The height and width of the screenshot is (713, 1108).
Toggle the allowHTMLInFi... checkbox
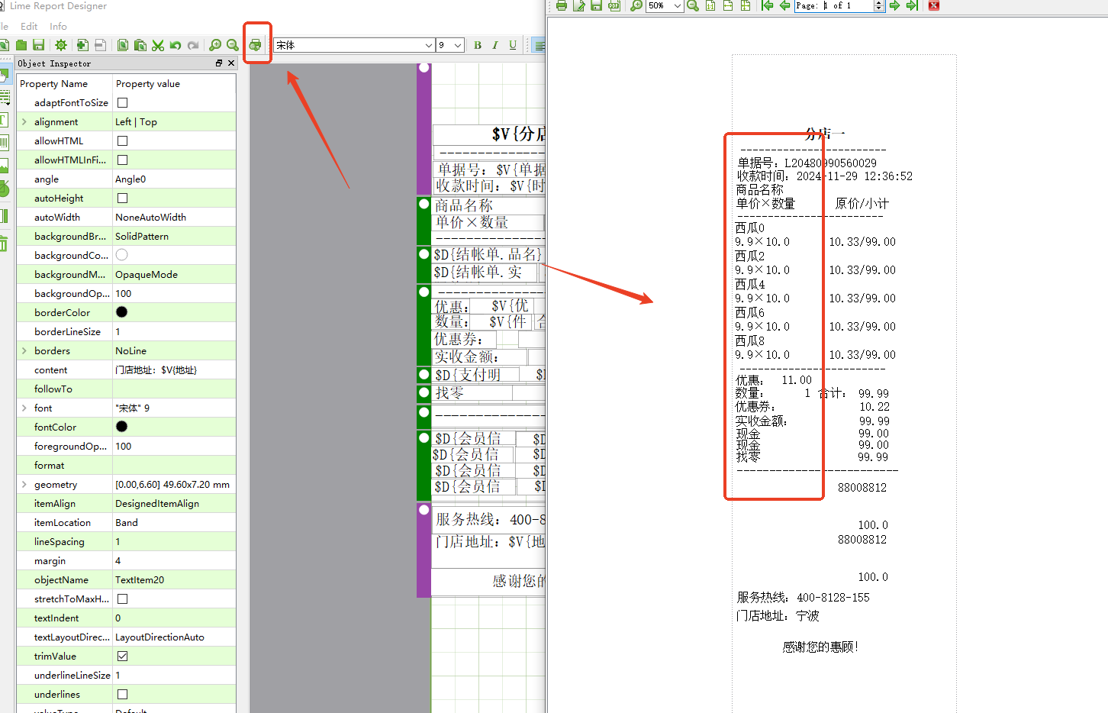point(122,160)
